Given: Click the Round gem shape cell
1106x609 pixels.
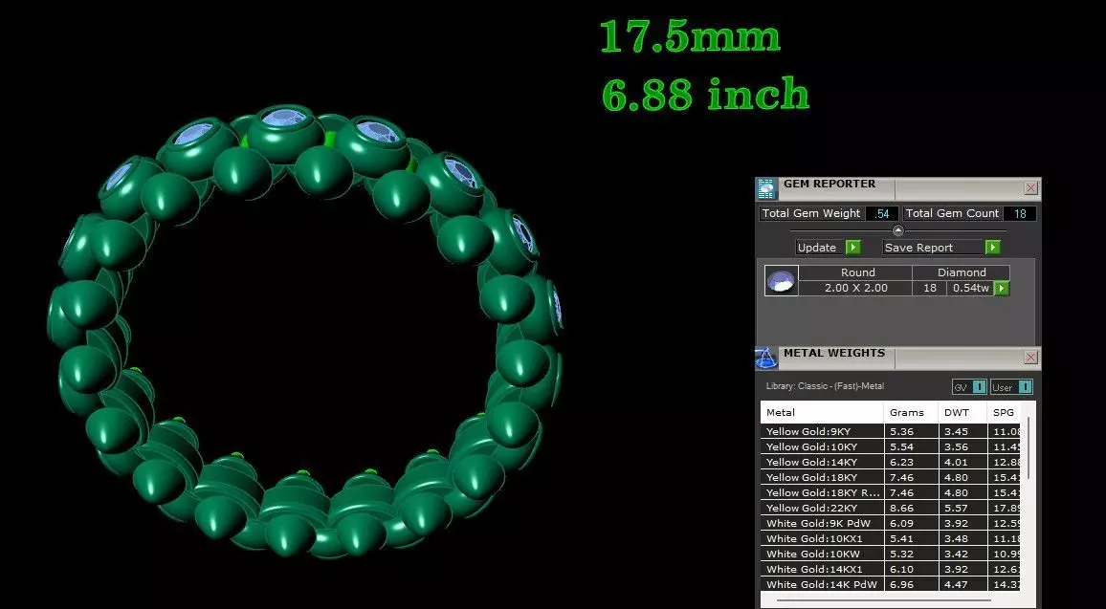Looking at the screenshot, I should tap(856, 272).
